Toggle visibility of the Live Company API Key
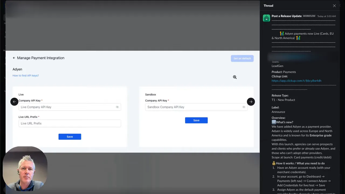Viewport: 345px width, 194px height. [117, 107]
